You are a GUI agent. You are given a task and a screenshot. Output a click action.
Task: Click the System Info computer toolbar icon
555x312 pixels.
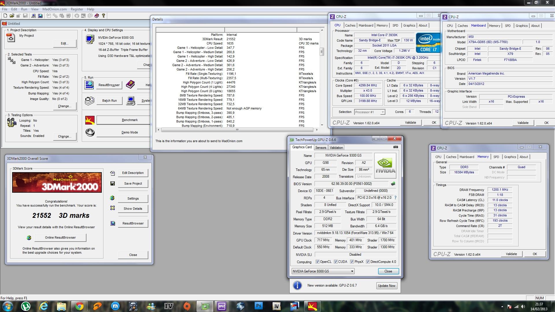[34, 16]
